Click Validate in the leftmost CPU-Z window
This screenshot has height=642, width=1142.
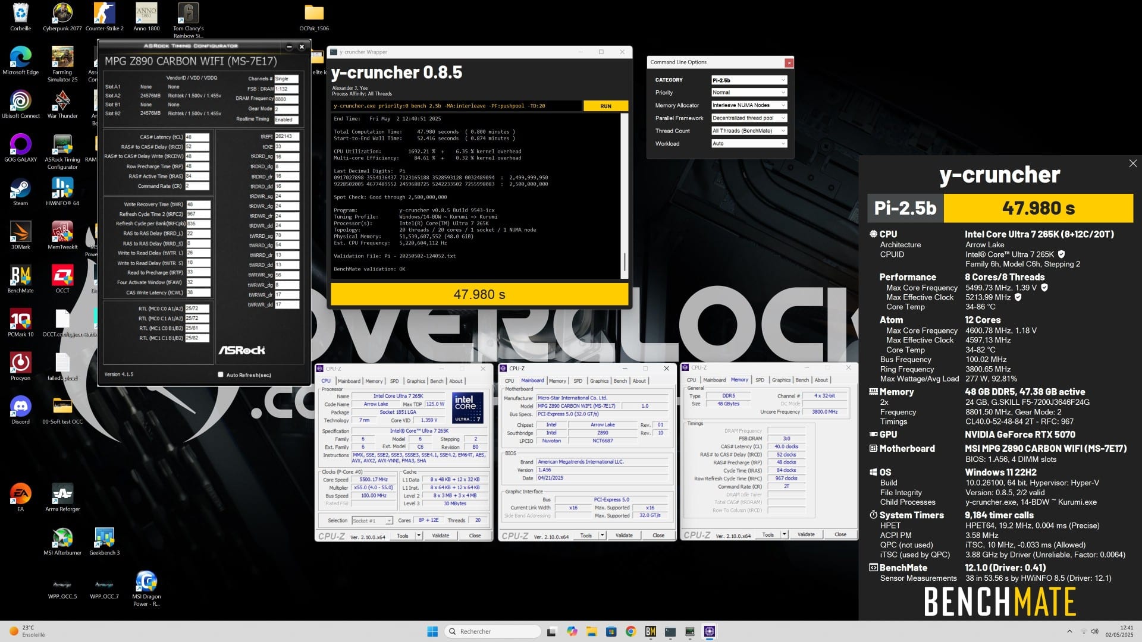[x=440, y=536]
